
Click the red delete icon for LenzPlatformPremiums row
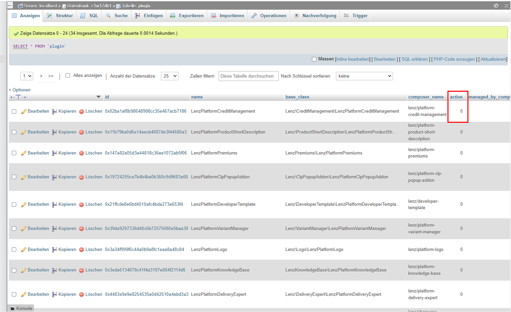pos(81,153)
